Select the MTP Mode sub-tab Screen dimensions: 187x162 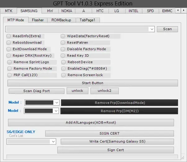pos(16,20)
